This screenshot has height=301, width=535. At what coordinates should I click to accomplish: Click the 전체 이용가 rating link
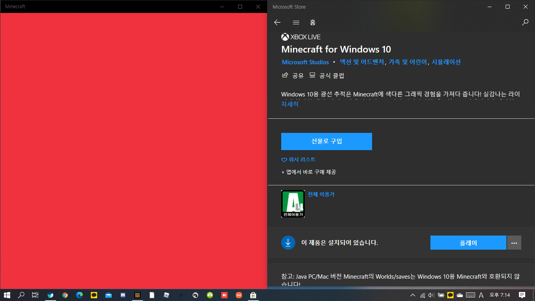coord(321,194)
